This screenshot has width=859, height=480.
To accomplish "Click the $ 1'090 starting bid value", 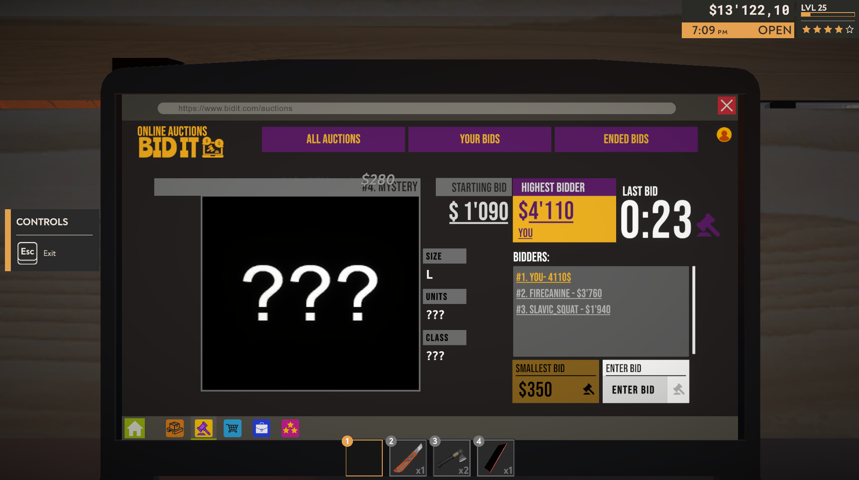I will pyautogui.click(x=479, y=211).
